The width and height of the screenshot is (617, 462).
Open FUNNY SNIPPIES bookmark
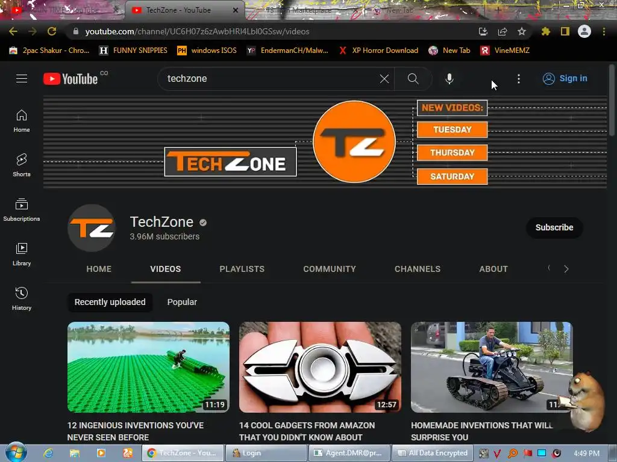coord(133,51)
